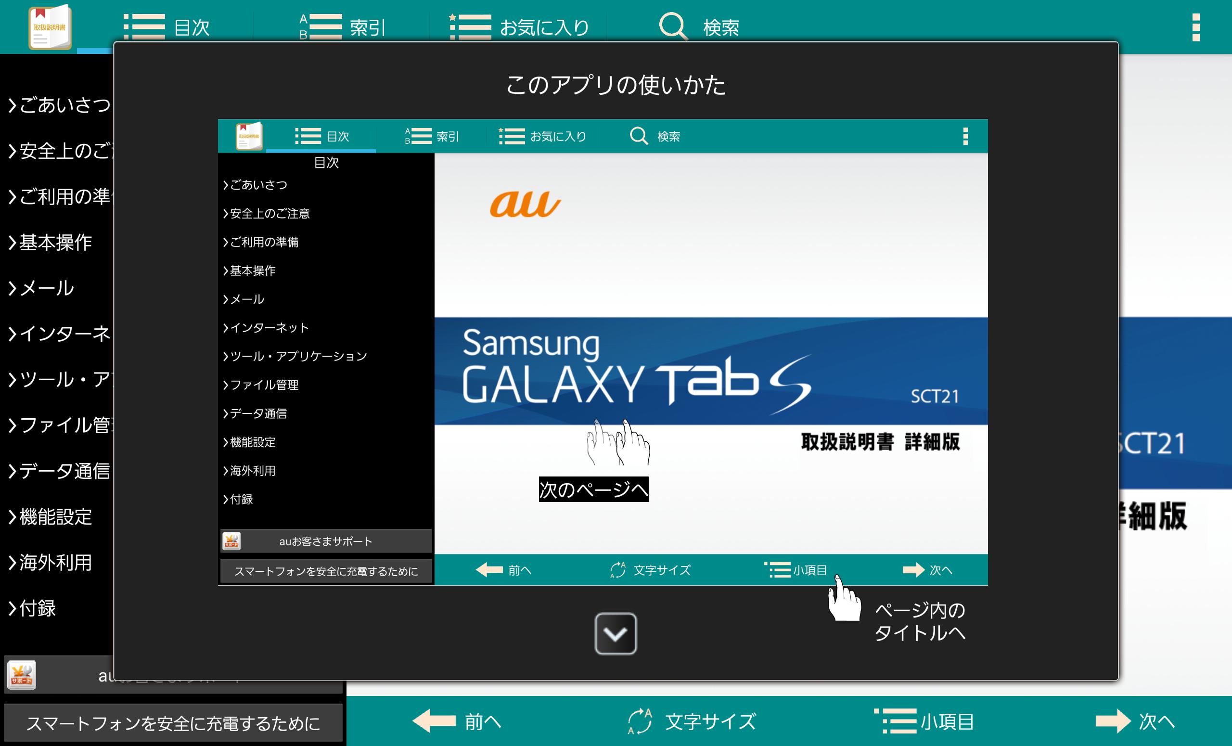Tap ツール・アプリケーション entry in tutorial image
Image resolution: width=1232 pixels, height=746 pixels.
click(x=295, y=356)
